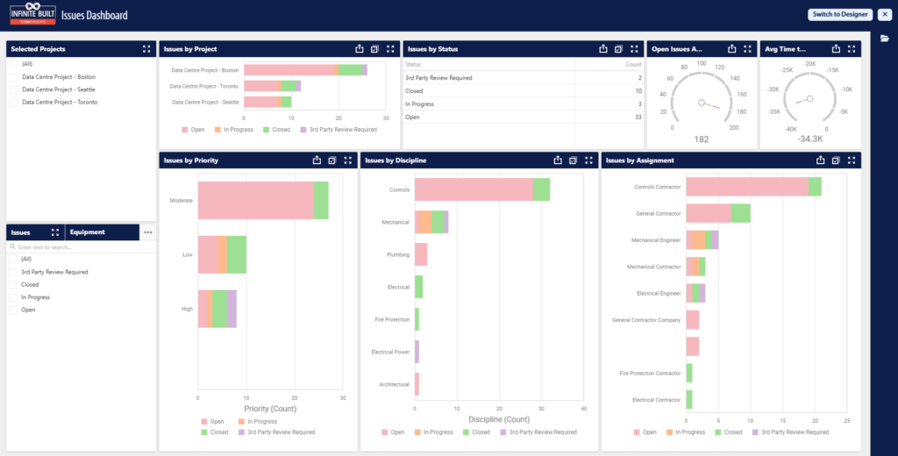The width and height of the screenshot is (898, 456).
Task: Maximize the Issues by Assignment panel
Action: (852, 160)
